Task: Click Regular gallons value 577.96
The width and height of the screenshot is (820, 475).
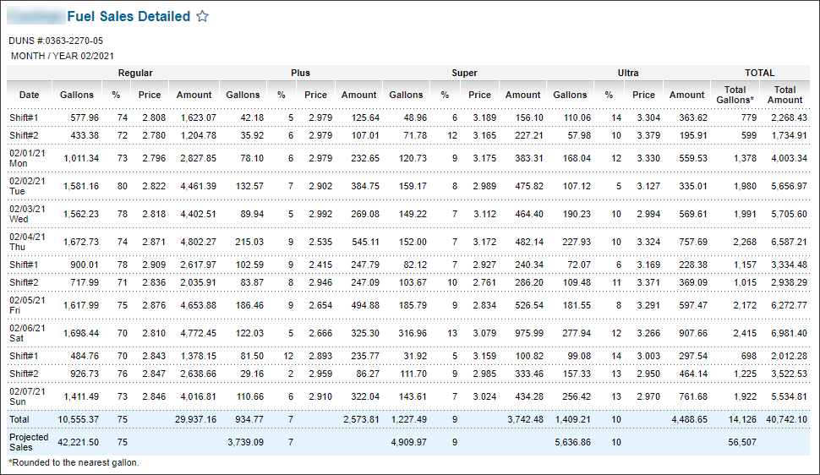Action: (x=85, y=117)
